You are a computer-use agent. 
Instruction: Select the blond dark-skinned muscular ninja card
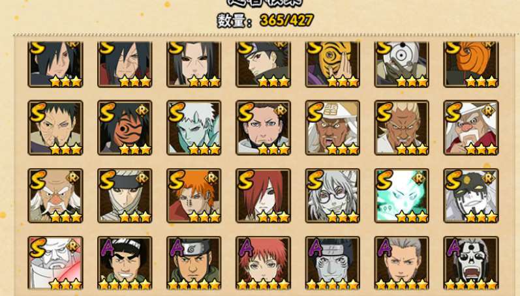point(402,128)
